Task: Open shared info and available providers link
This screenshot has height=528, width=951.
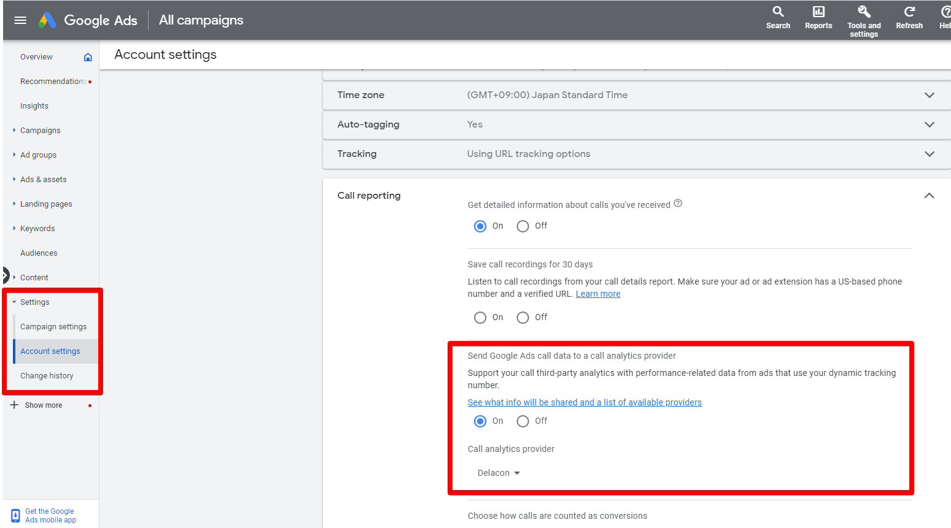Action: pos(584,402)
